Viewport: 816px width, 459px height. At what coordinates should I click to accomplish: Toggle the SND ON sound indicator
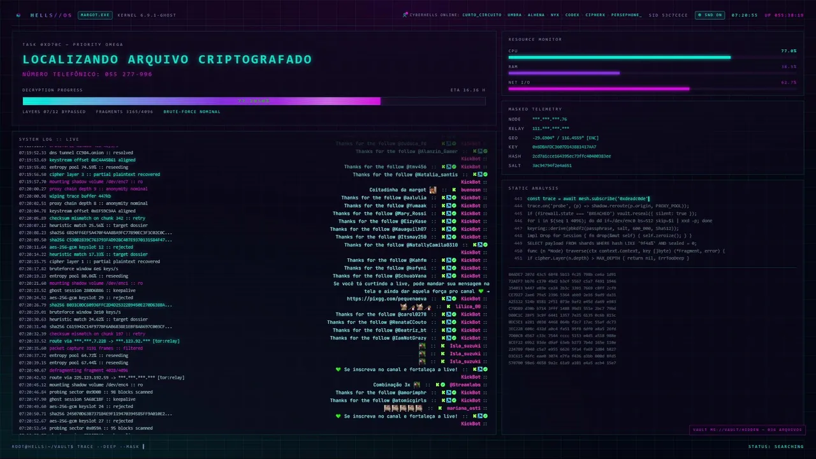[x=710, y=15]
